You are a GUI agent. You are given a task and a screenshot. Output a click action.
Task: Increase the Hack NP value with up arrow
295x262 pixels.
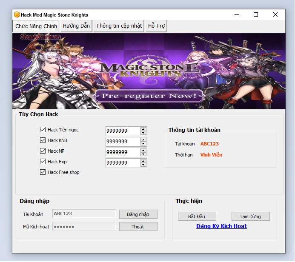[x=143, y=151]
